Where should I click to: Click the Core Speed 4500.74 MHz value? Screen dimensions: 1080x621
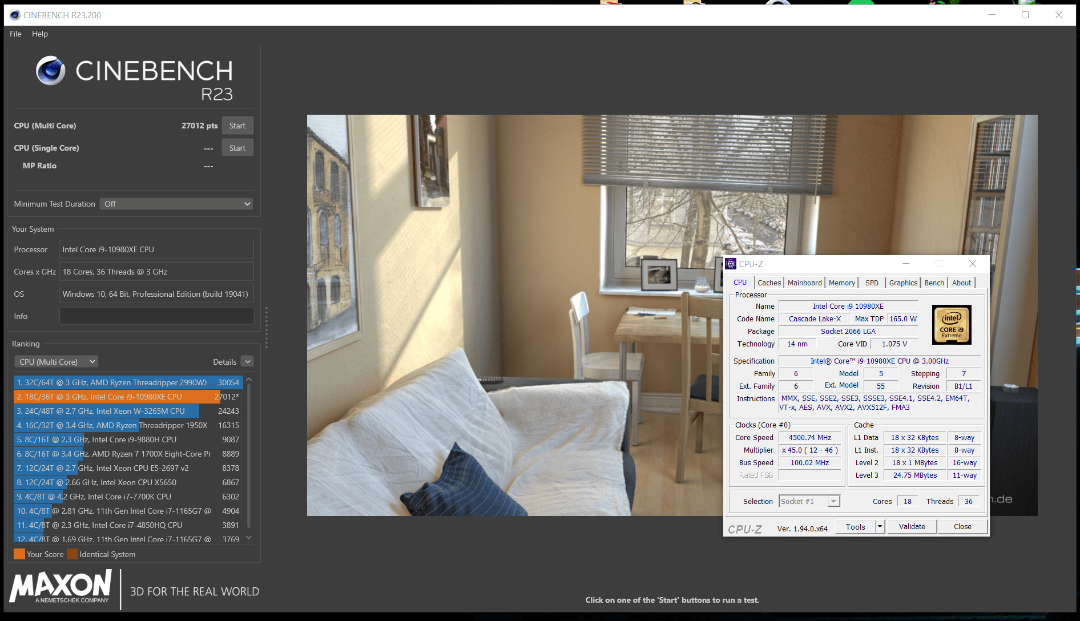coord(810,438)
